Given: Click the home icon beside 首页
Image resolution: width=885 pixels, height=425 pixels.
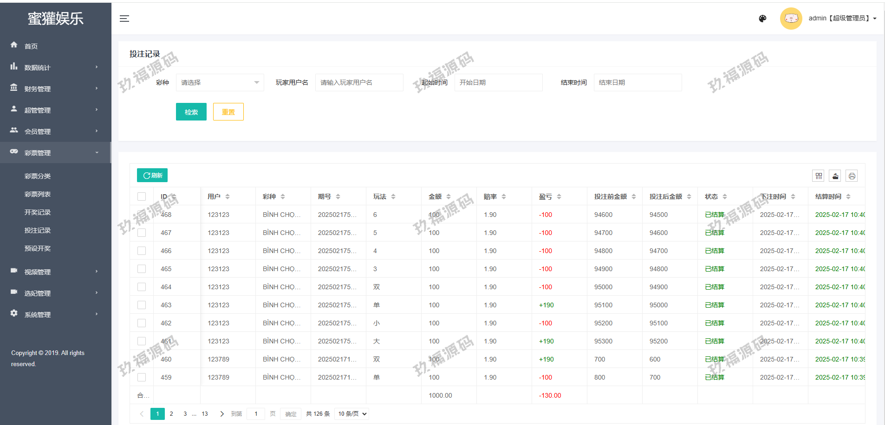Looking at the screenshot, I should (14, 45).
